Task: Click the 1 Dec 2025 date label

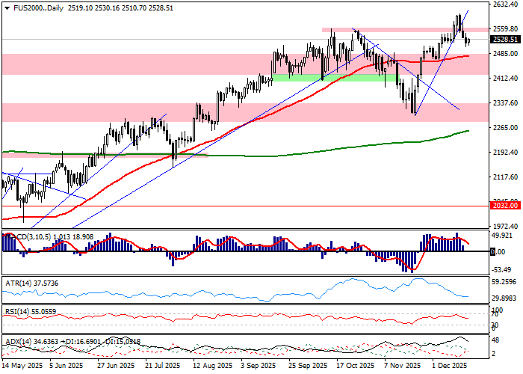Action: coord(451,366)
